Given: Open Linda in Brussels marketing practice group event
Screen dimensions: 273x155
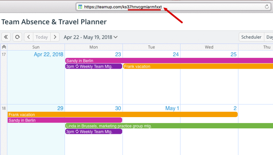Looking at the screenshot, I should click(169, 126).
